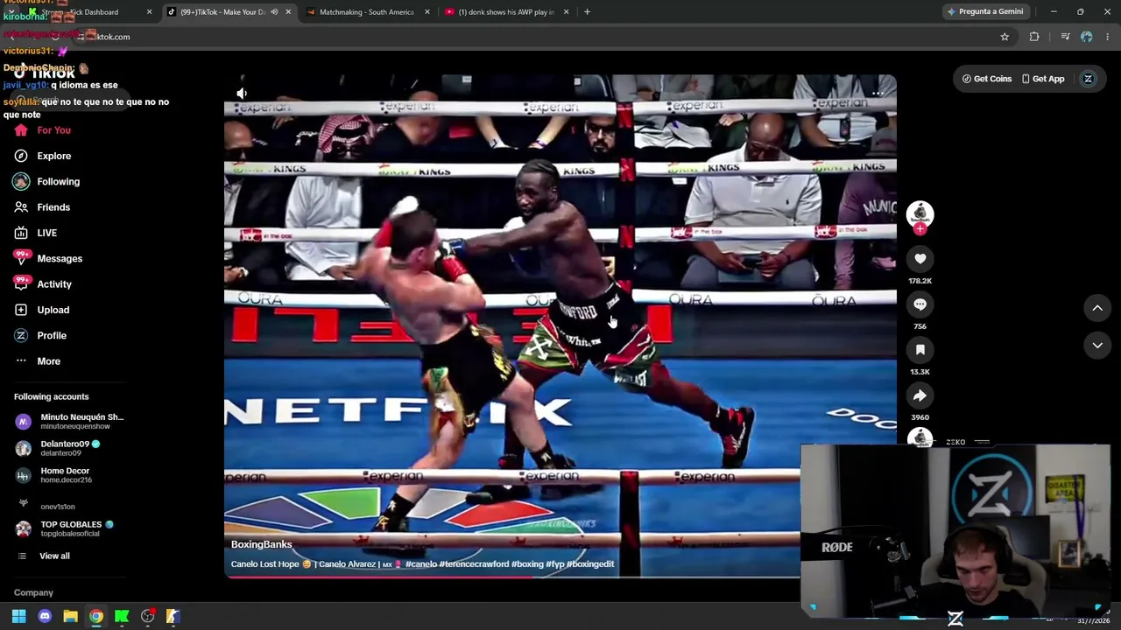Click #boxingedit hashtag in caption

590,564
